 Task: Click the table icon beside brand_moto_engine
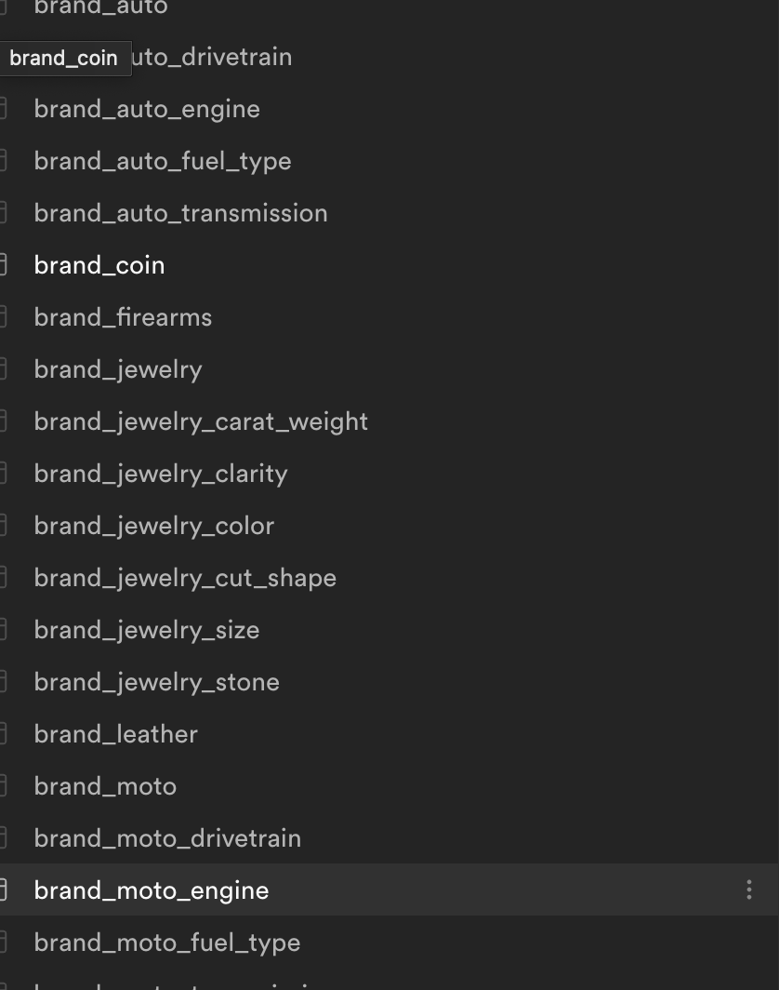4,890
